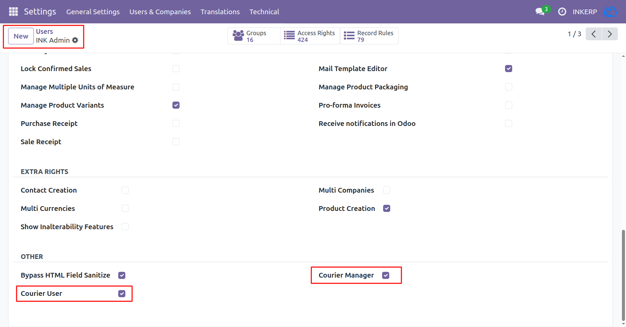Open the INK Admin gear actions menu
The image size is (626, 327).
click(x=75, y=40)
